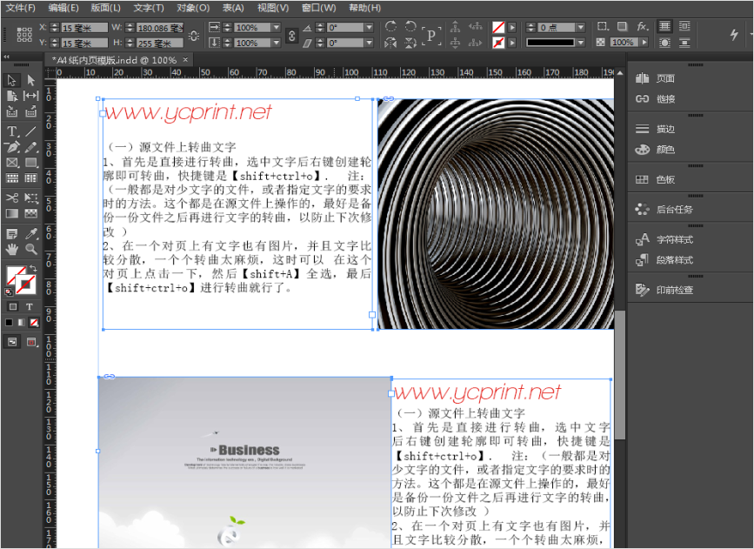Select the Type tool in toolbox
Screen dimensions: 754x549
pyautogui.click(x=12, y=131)
